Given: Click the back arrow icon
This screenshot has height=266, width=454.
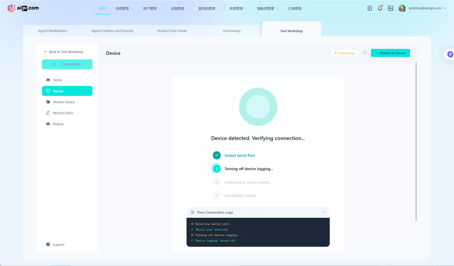Looking at the screenshot, I should [45, 52].
